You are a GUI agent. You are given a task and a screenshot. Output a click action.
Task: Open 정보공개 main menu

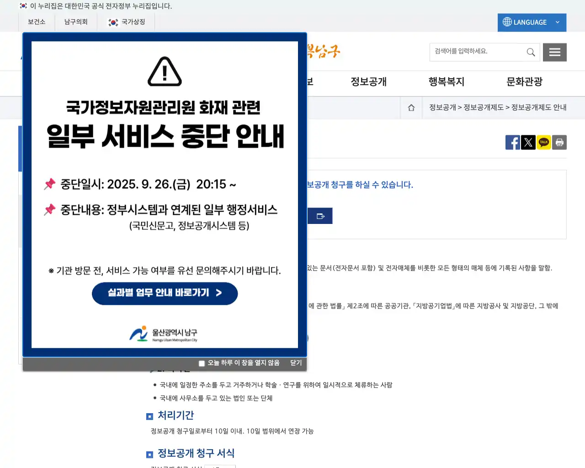tap(369, 82)
